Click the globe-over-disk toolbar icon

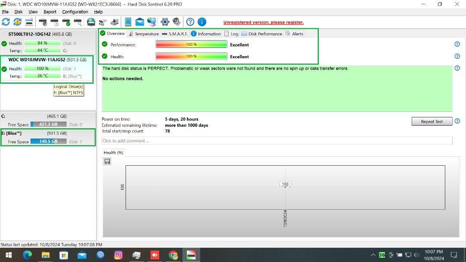pos(91,22)
